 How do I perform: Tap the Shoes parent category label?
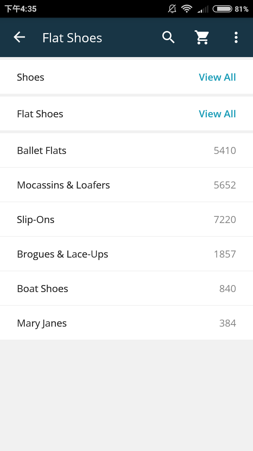point(31,77)
